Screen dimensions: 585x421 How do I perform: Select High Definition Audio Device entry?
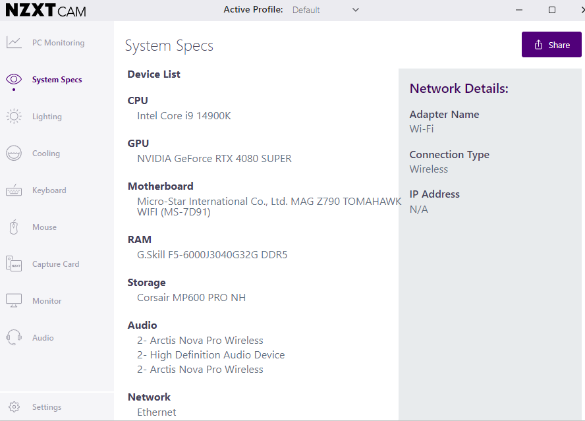tap(211, 355)
